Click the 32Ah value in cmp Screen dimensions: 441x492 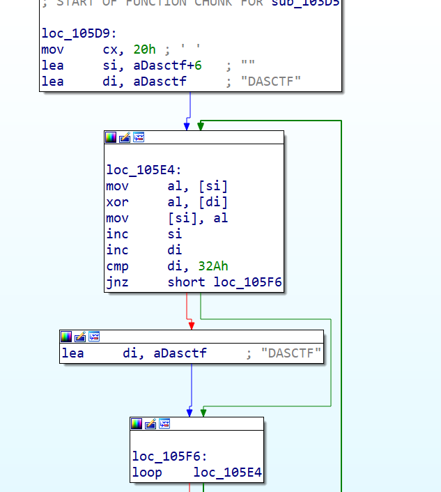click(213, 266)
